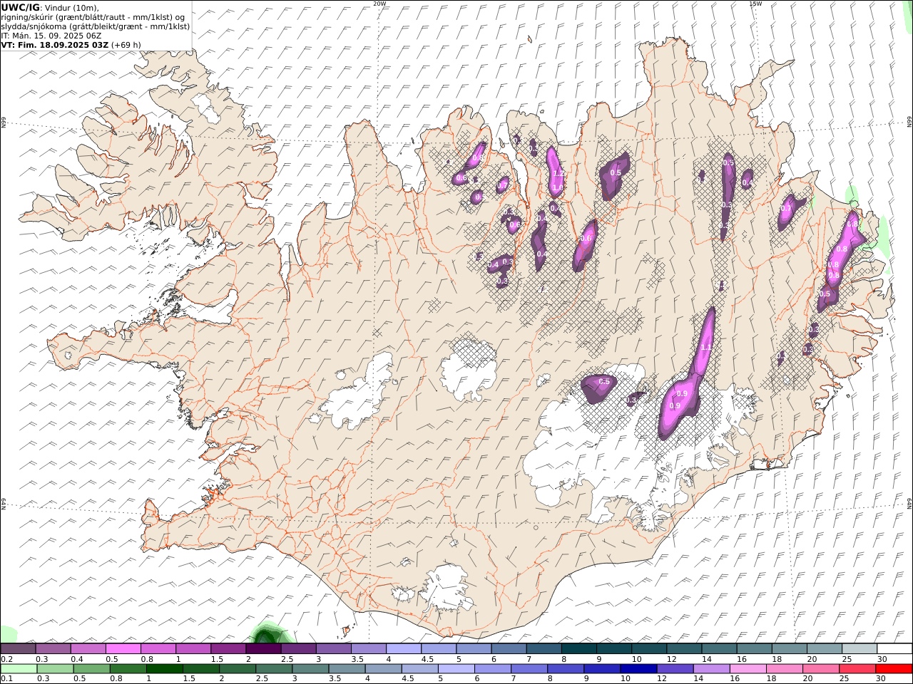
Task: Select the 'rigning/skúrir' legend description line
Action: (93, 17)
